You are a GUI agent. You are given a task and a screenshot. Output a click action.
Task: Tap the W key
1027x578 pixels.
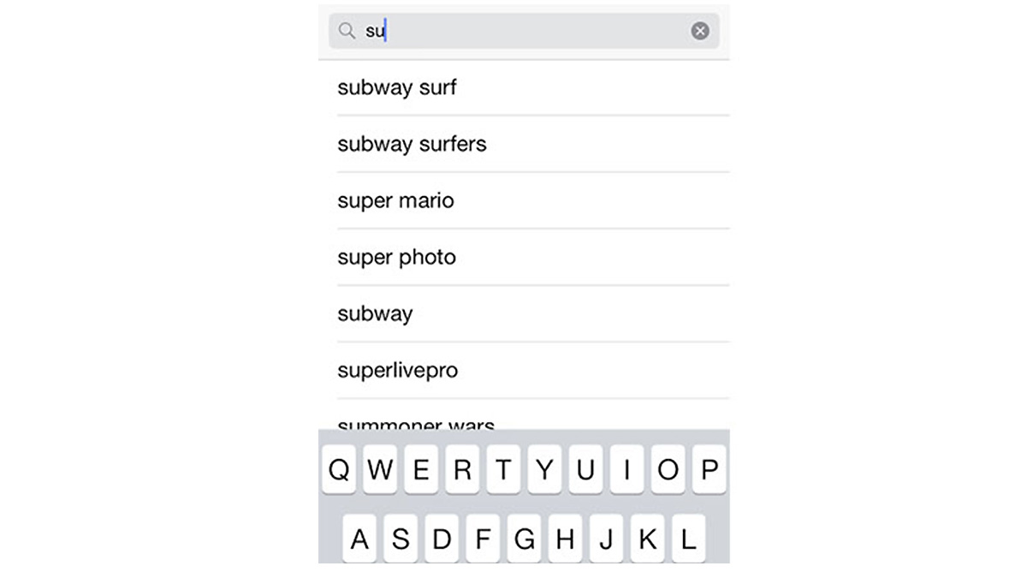click(380, 469)
